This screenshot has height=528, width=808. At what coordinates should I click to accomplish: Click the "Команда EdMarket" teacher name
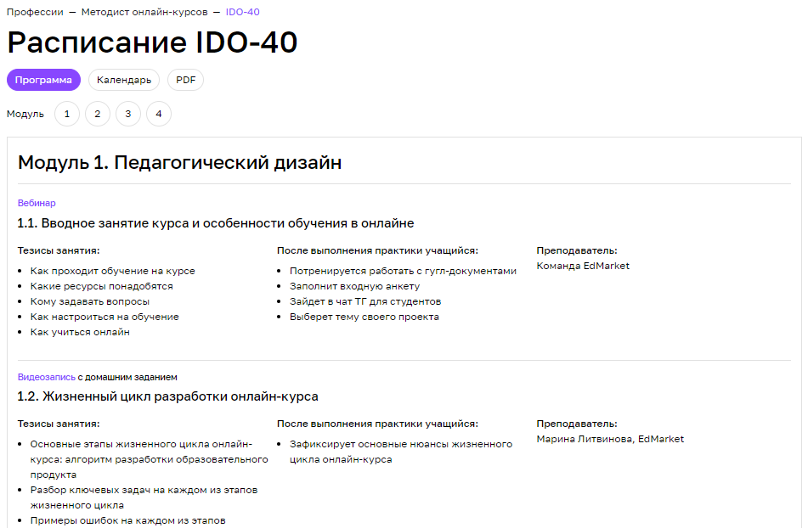pos(583,265)
